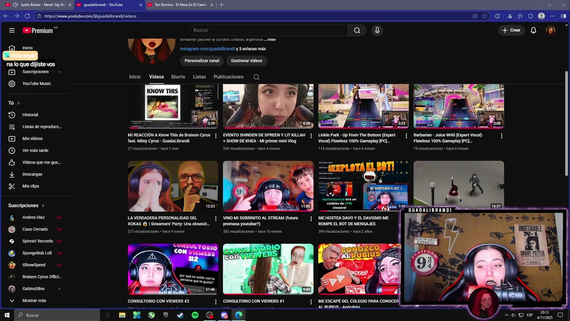Screen dimensions: 570x321
Task: Open new browser tab
Action: [x=222, y=5]
